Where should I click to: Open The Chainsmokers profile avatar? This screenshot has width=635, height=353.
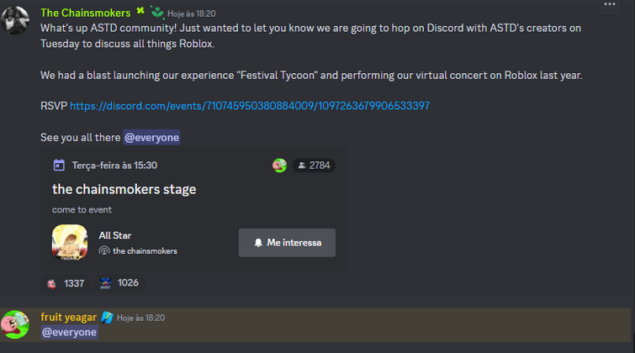tap(15, 20)
